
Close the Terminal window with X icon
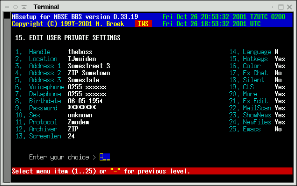point(289,7)
